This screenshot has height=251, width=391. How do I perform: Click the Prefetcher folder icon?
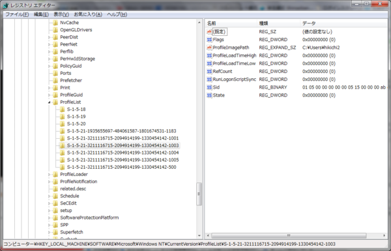[x=55, y=81]
